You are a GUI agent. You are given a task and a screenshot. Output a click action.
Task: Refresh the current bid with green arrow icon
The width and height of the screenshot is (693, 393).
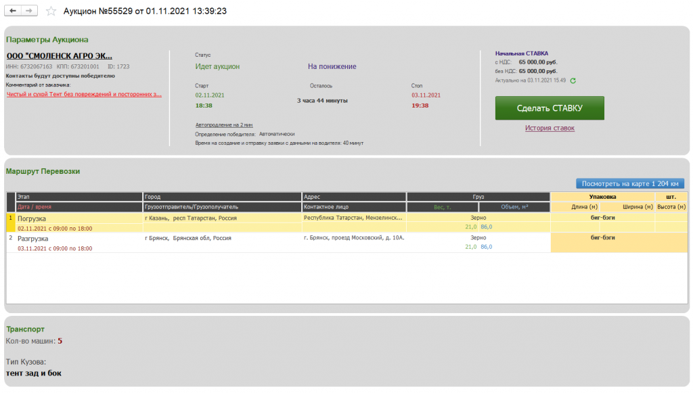pos(573,80)
